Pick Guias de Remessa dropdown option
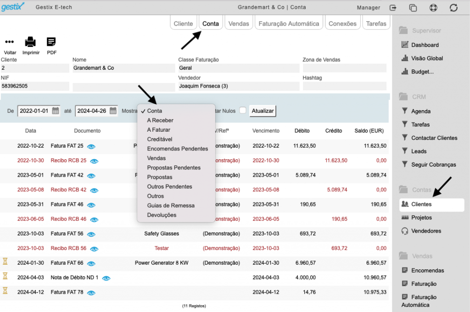This screenshot has width=470, height=312. coord(171,206)
